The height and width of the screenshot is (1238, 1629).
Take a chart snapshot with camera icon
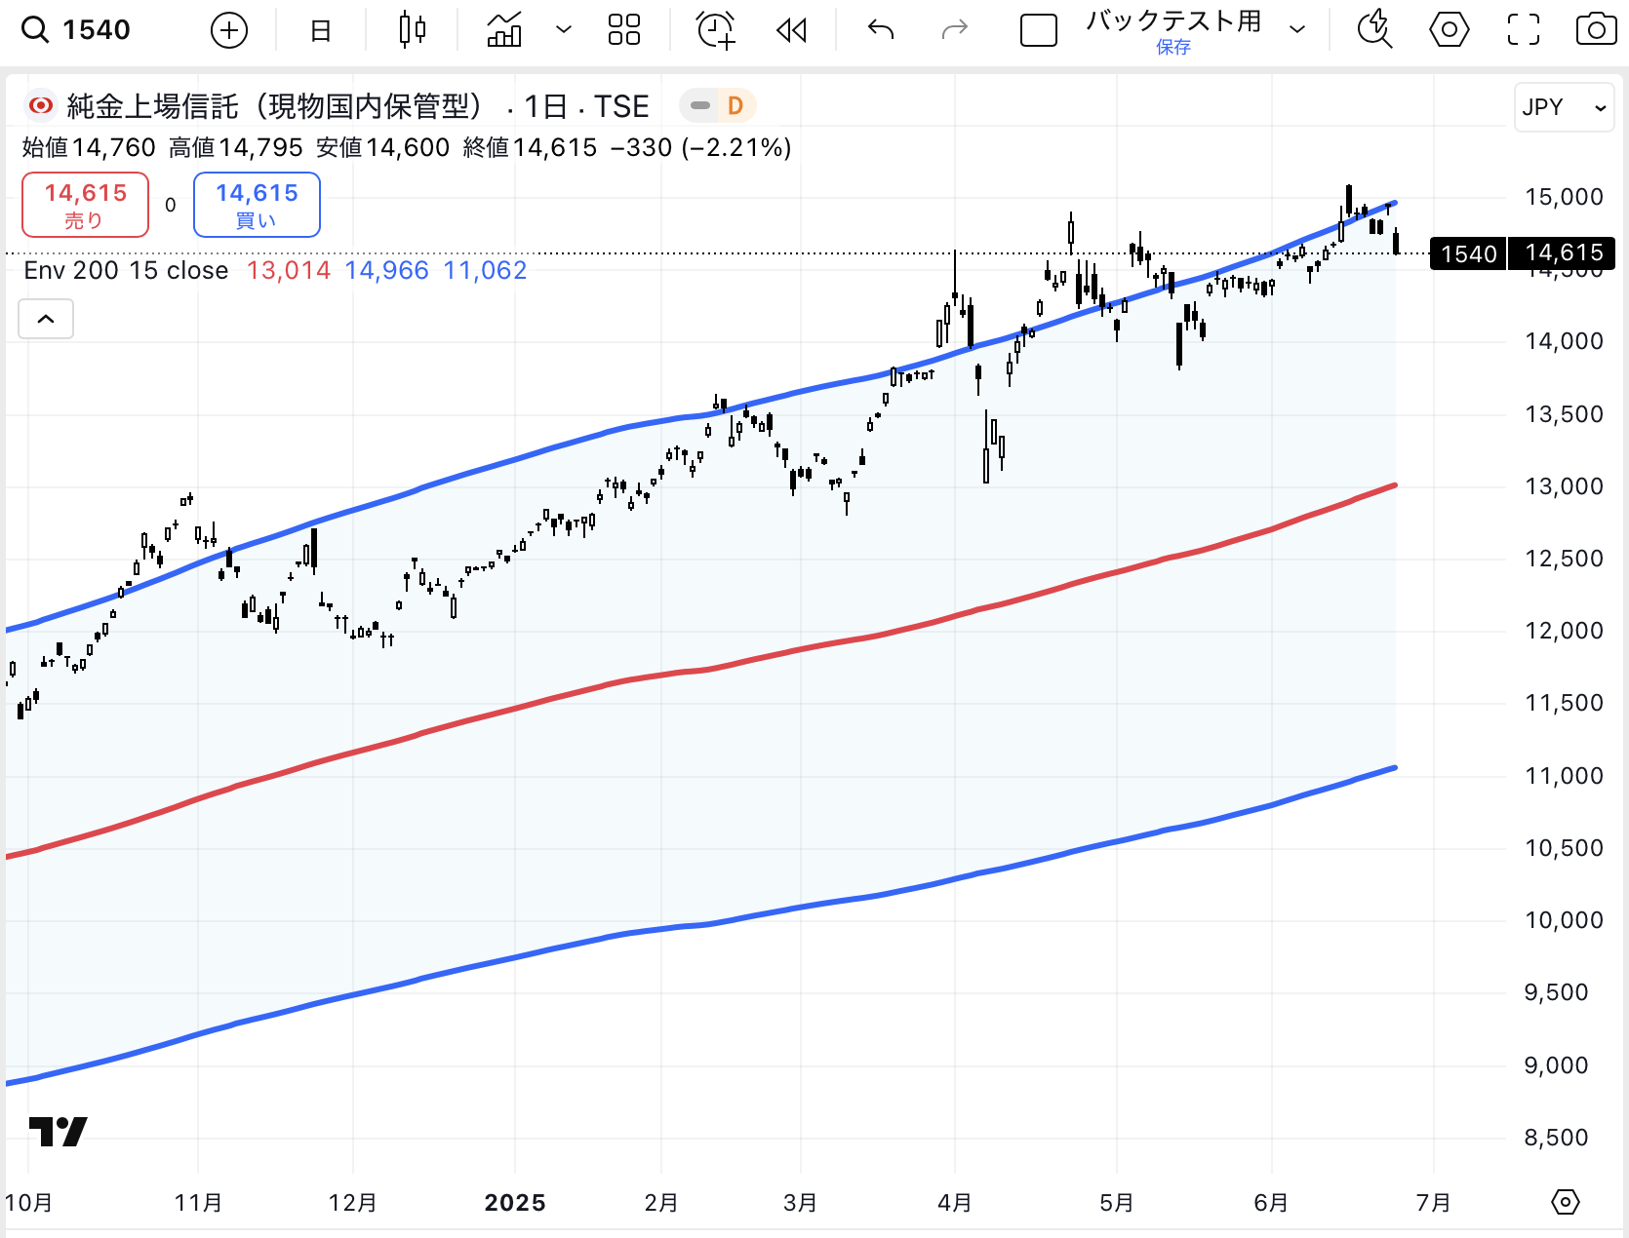coord(1596,30)
